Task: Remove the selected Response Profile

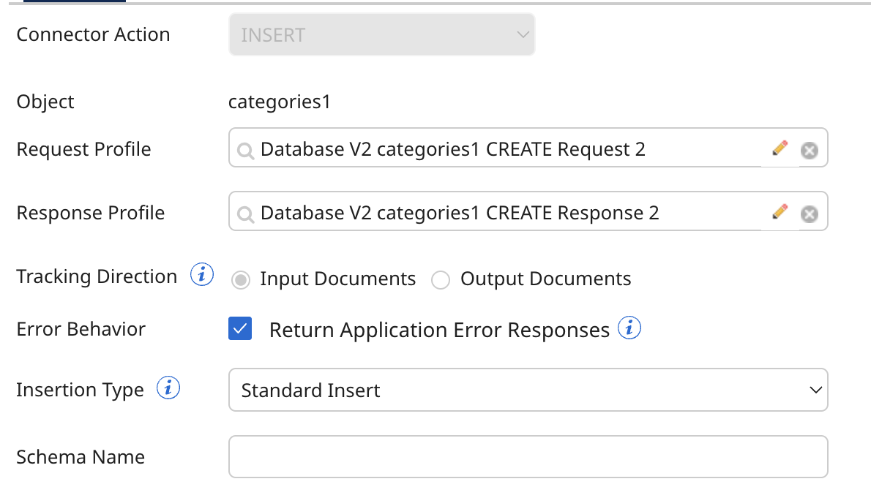Action: point(809,214)
